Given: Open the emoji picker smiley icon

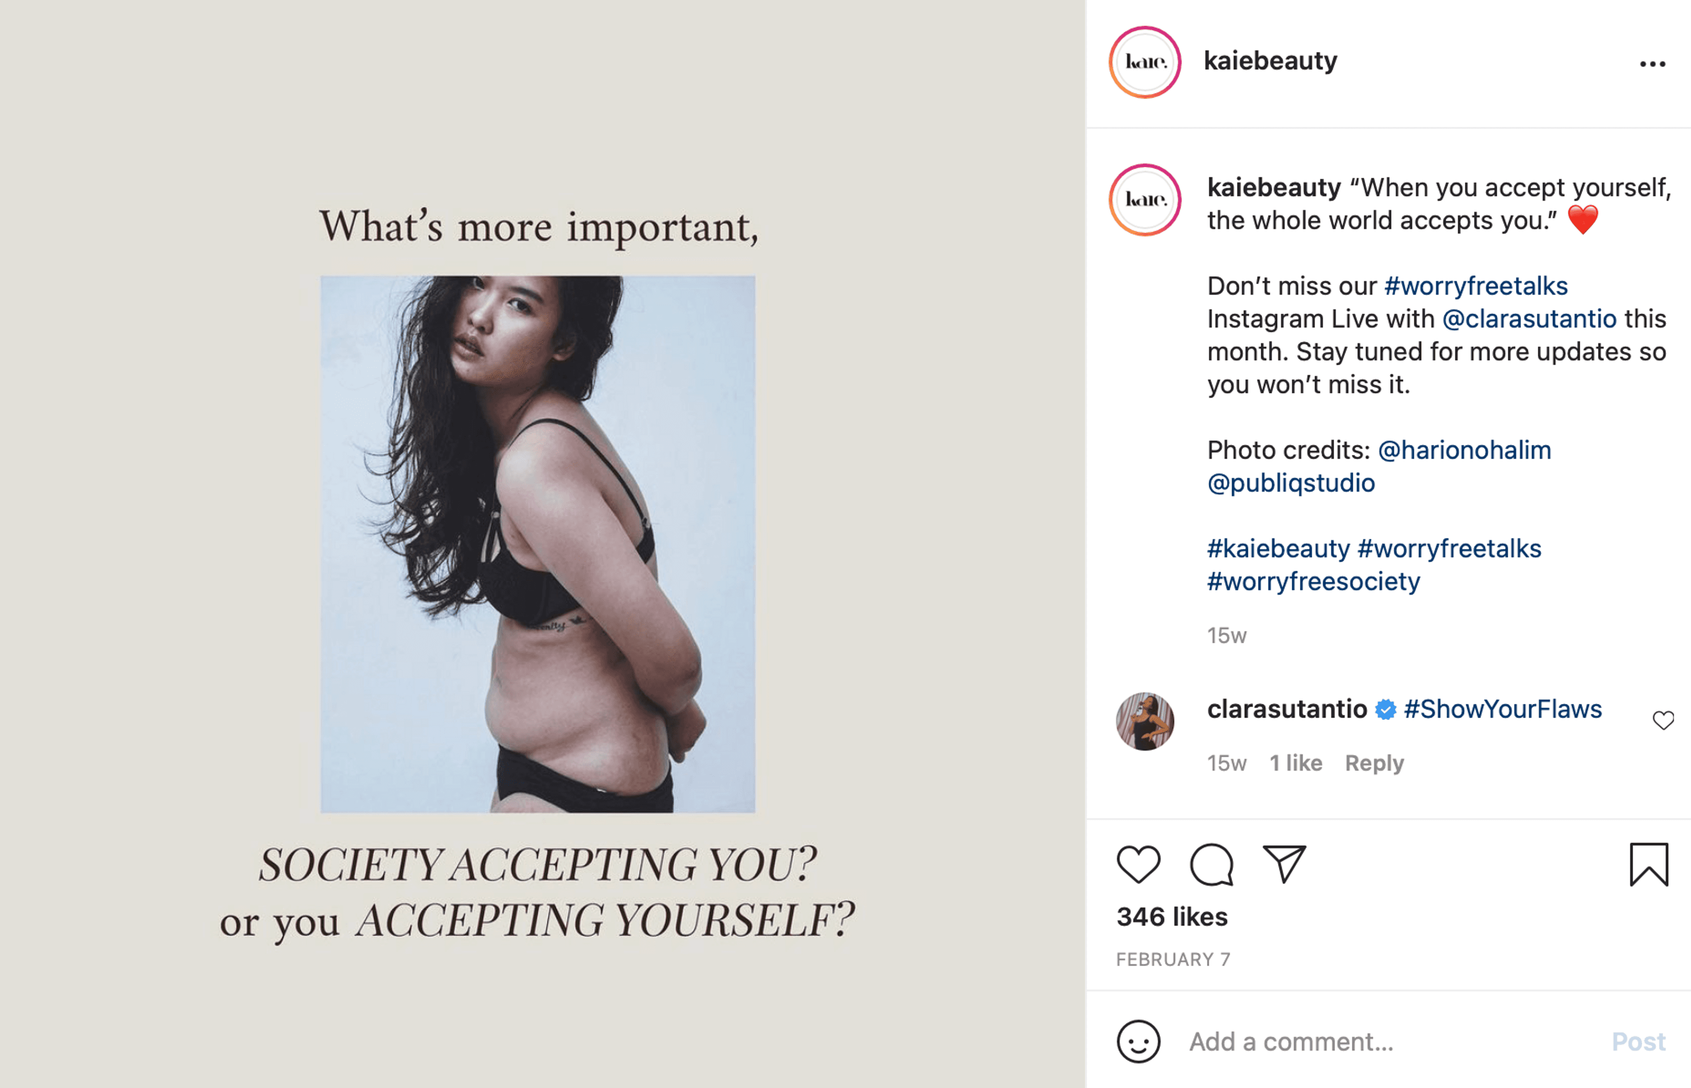Looking at the screenshot, I should point(1138,1041).
